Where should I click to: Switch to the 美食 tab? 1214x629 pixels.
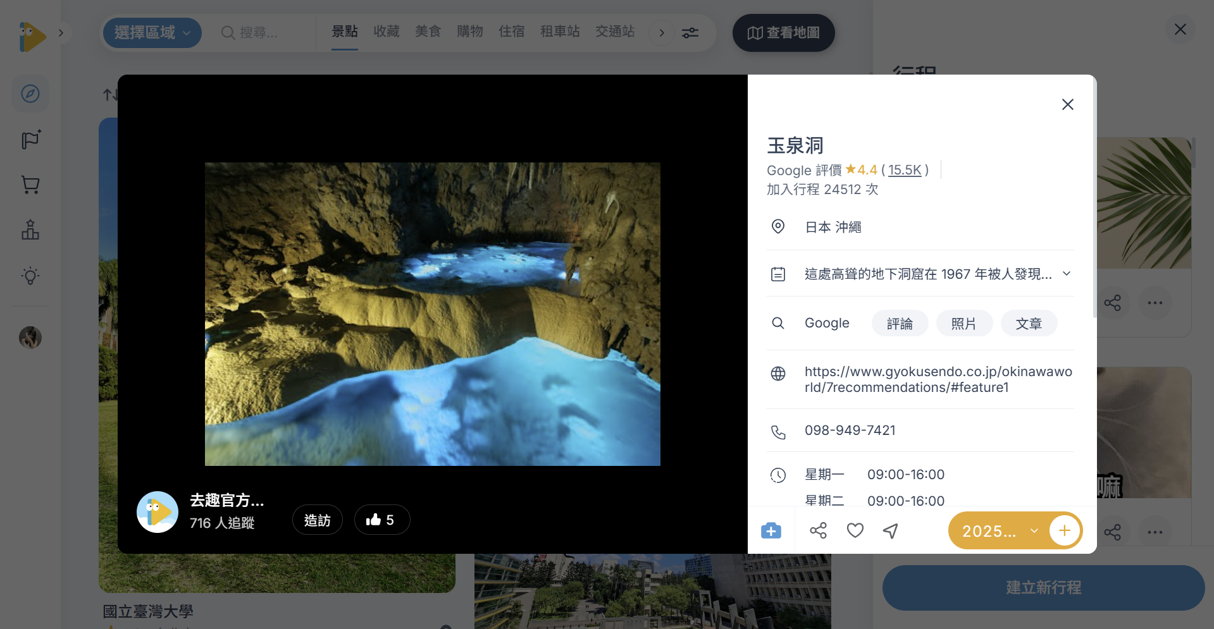428,32
